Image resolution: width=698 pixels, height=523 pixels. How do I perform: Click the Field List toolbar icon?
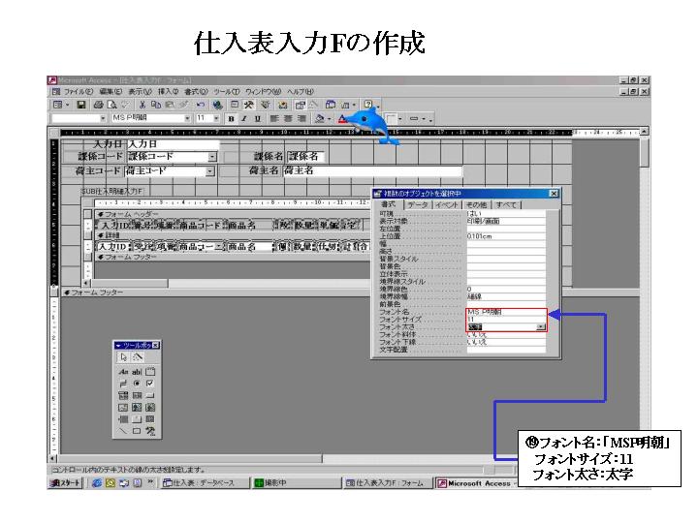coord(235,105)
